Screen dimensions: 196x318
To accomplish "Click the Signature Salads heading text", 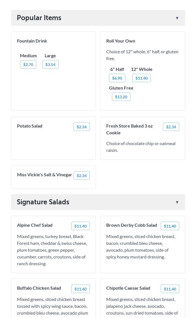I will 43,202.
